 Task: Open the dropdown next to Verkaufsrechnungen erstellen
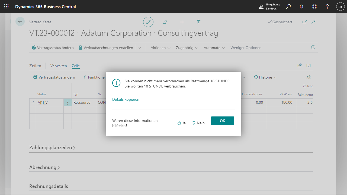[139, 48]
